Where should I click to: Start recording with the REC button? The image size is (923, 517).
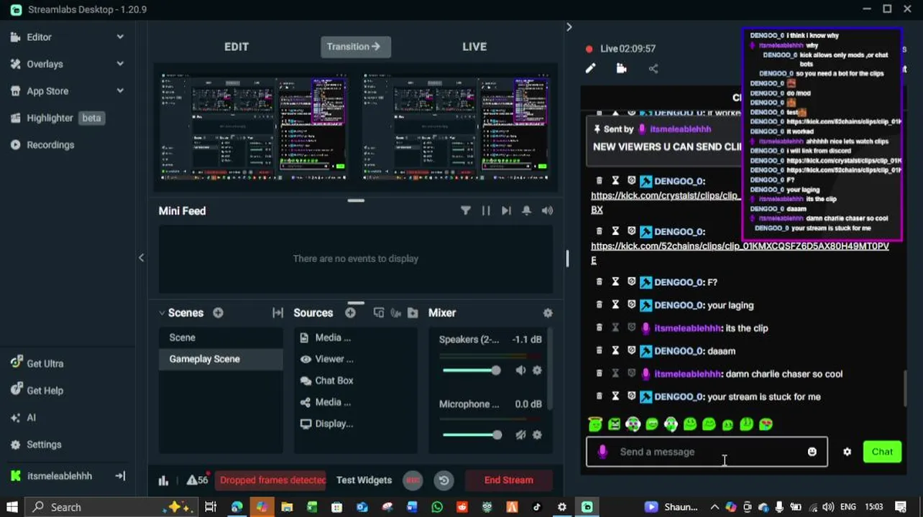click(x=413, y=480)
